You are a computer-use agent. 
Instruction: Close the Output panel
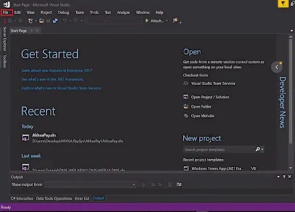pos(290,177)
